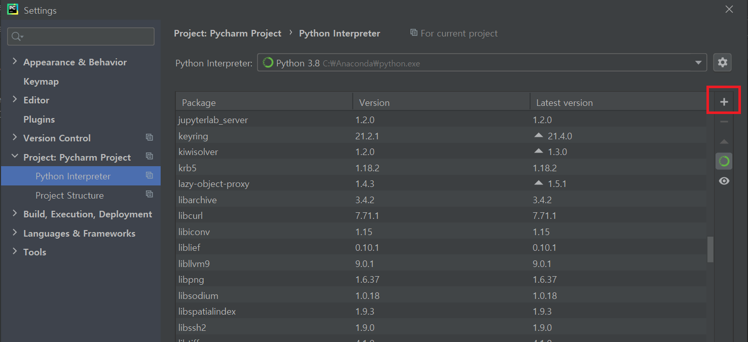Open the interpreter gear settings button
The width and height of the screenshot is (748, 342).
[x=722, y=62]
